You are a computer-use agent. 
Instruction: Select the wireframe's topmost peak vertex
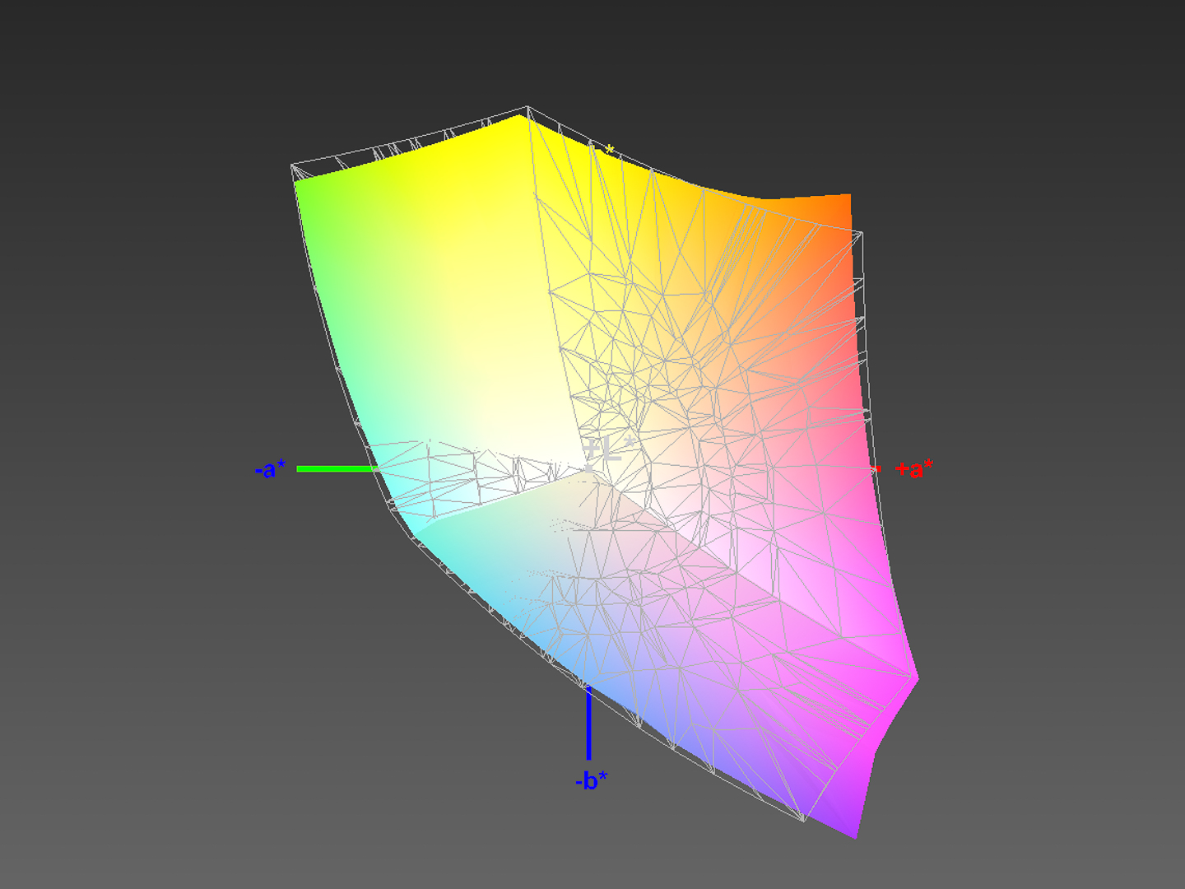pyautogui.click(x=527, y=107)
